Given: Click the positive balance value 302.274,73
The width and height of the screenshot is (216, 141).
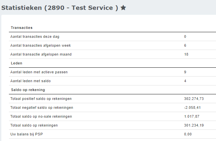Looking at the screenshot, I should click(194, 98).
